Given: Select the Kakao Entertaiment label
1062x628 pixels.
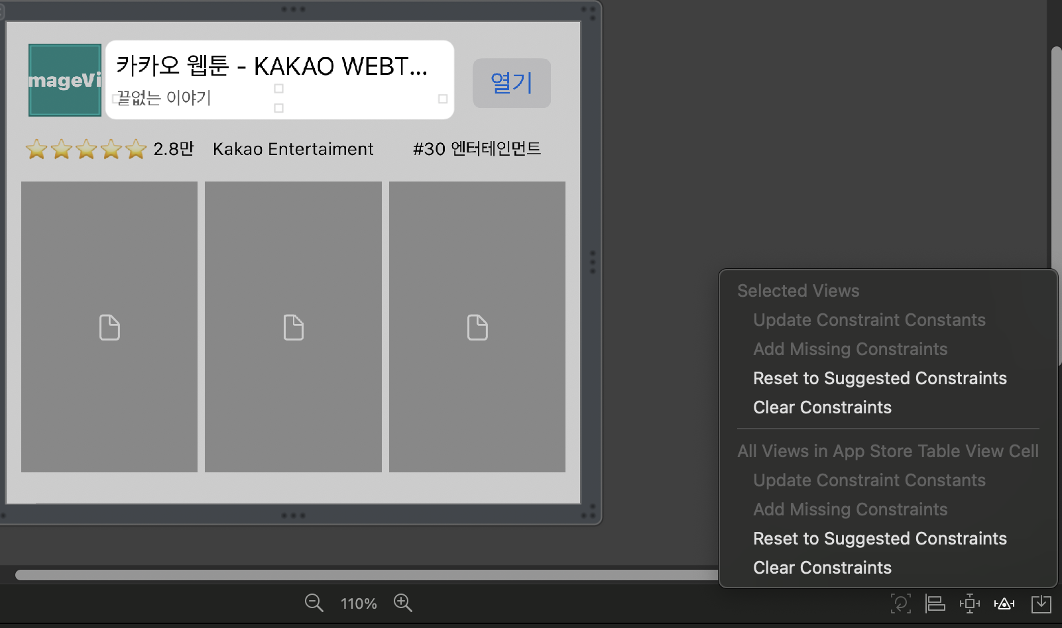Looking at the screenshot, I should pos(293,149).
